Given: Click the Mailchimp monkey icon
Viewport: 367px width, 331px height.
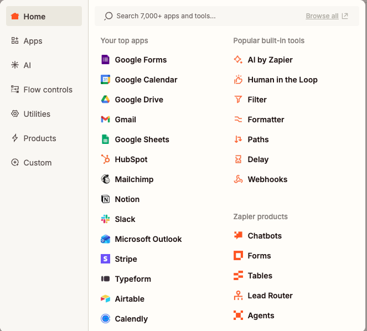Looking at the screenshot, I should click(x=105, y=179).
